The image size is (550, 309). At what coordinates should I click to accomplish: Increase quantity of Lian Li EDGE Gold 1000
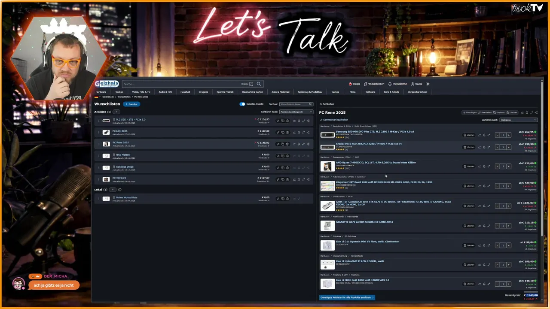(509, 284)
